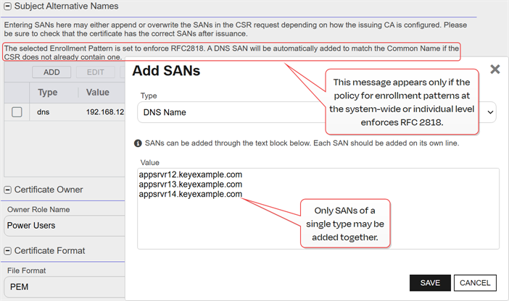Collapse the Certificate Owner section
The image size is (509, 301).
click(x=7, y=190)
